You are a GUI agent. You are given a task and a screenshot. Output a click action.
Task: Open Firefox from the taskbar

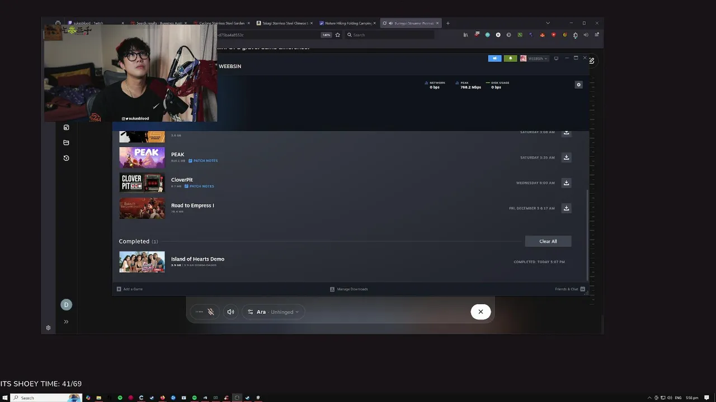coord(162,398)
